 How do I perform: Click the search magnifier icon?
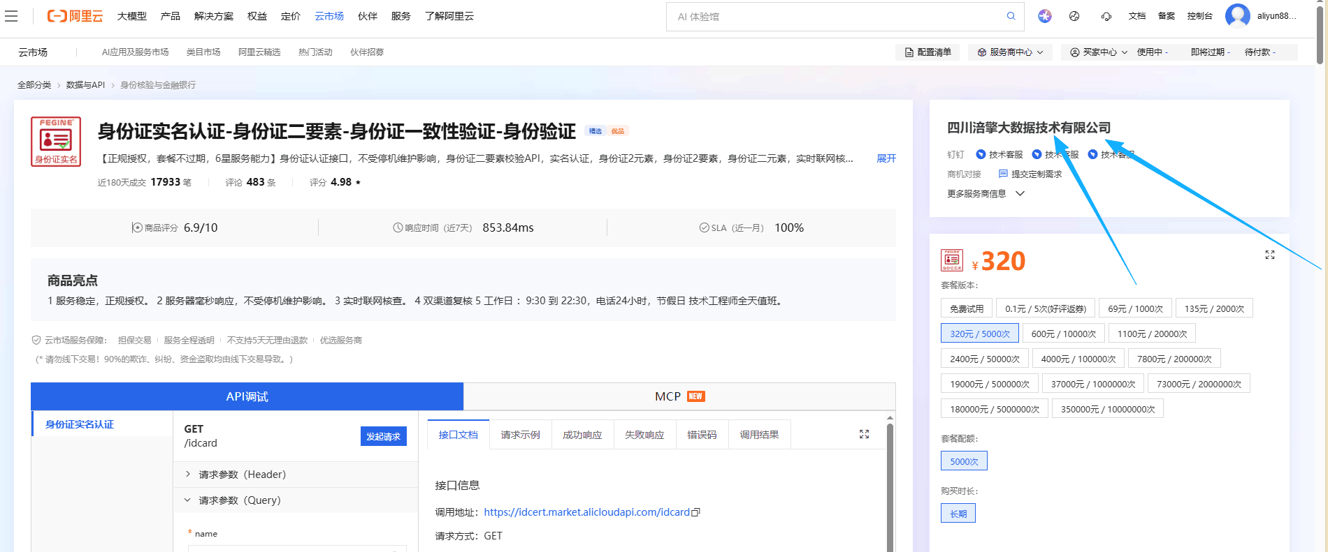tap(1011, 16)
